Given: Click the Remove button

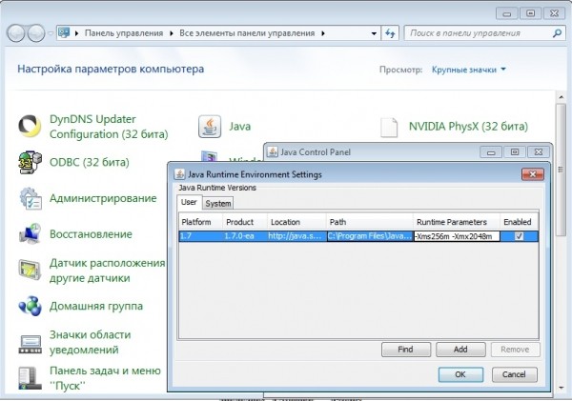Looking at the screenshot, I should (x=515, y=350).
